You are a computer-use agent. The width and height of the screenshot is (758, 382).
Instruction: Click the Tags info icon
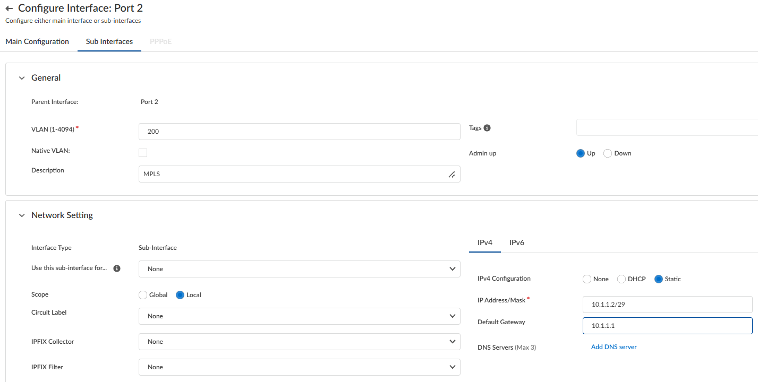487,128
